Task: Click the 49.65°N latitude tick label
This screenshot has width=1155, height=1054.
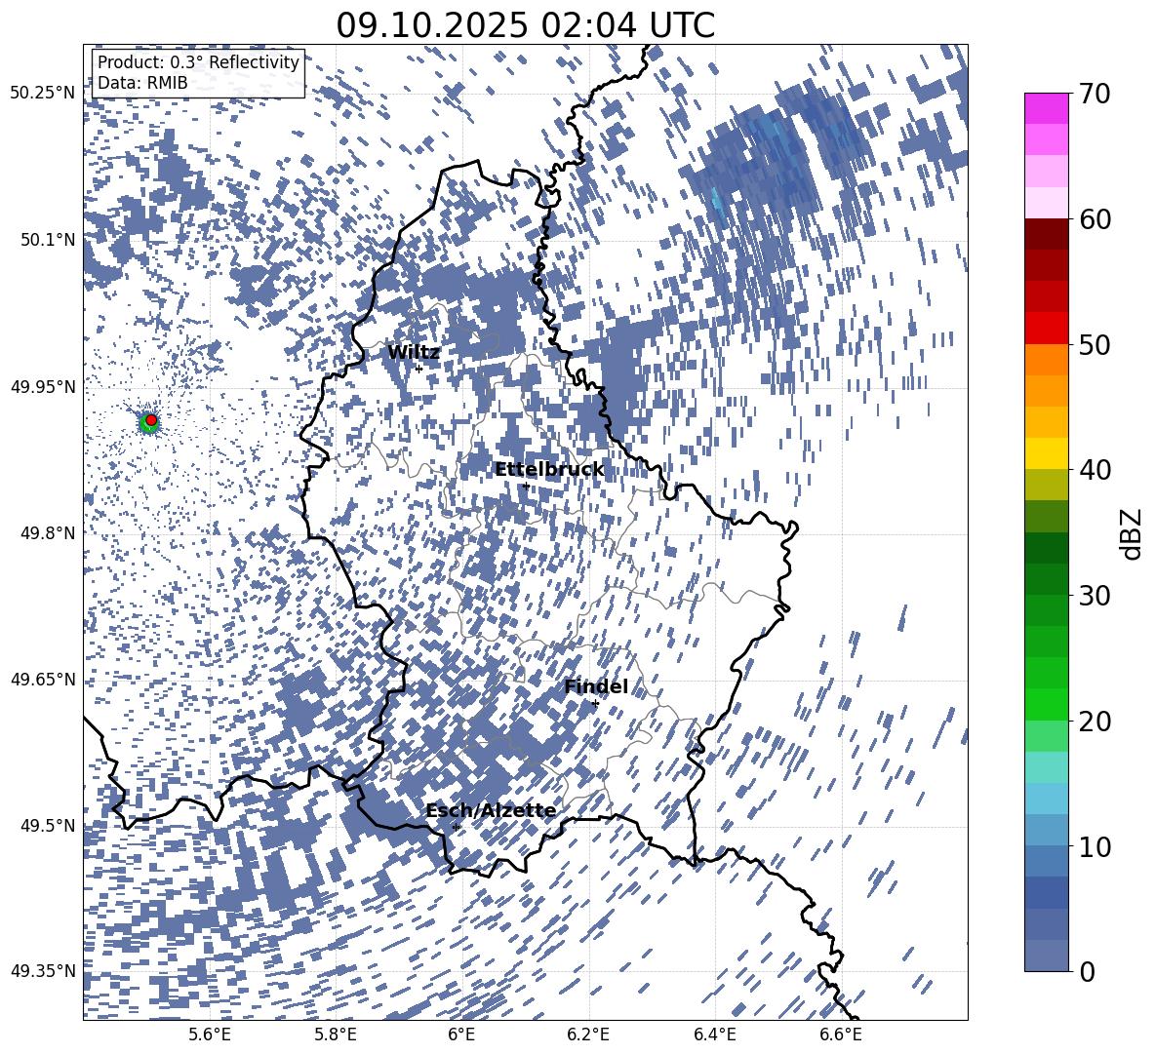Action: click(x=43, y=679)
